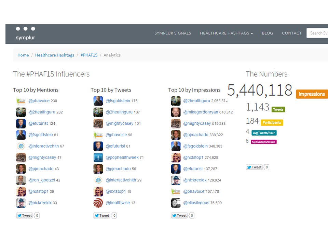The image size is (328, 246).
Task: Open @pophealthweek profile link
Action: (x=122, y=158)
